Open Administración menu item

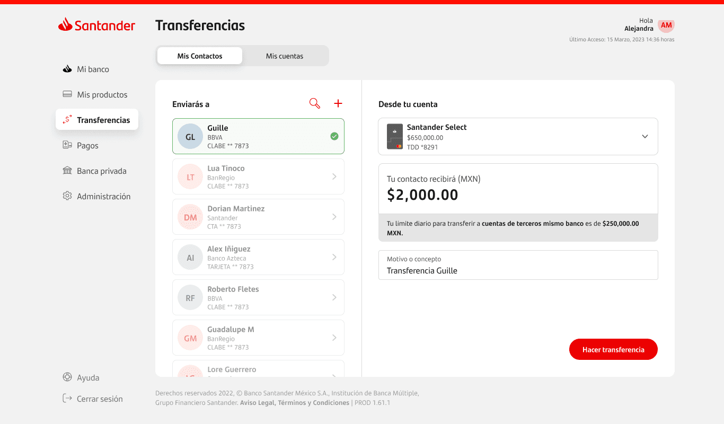(x=96, y=196)
